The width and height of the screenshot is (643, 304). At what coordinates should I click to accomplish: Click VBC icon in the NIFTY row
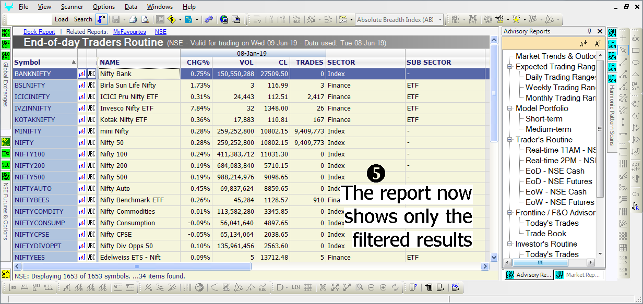tap(91, 143)
